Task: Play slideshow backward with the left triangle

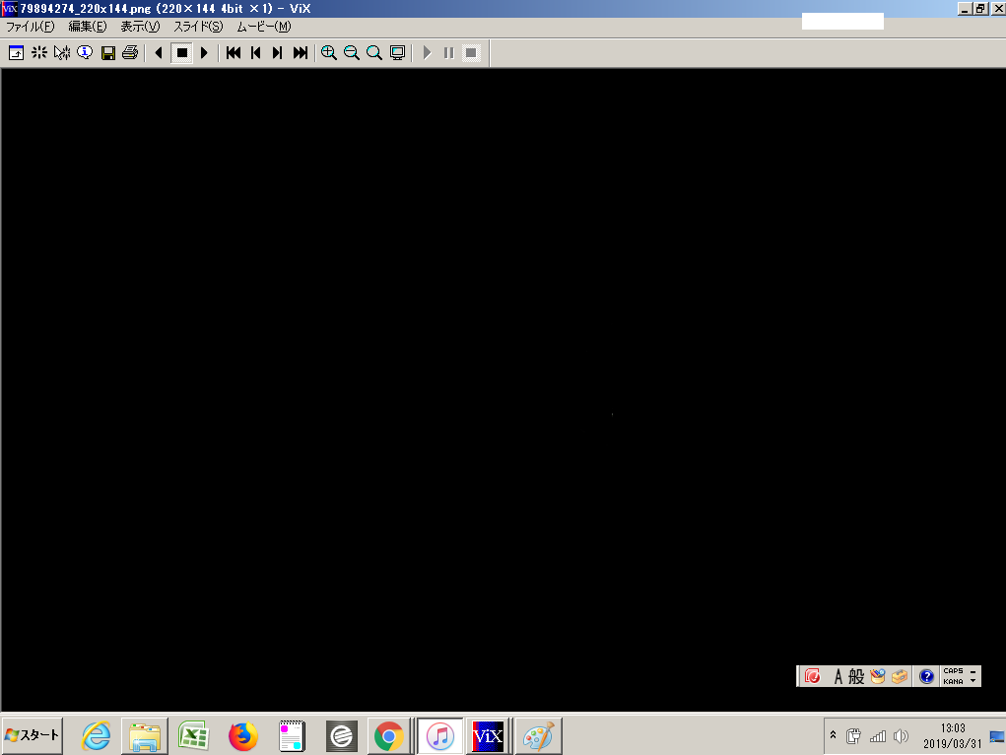Action: pos(159,52)
